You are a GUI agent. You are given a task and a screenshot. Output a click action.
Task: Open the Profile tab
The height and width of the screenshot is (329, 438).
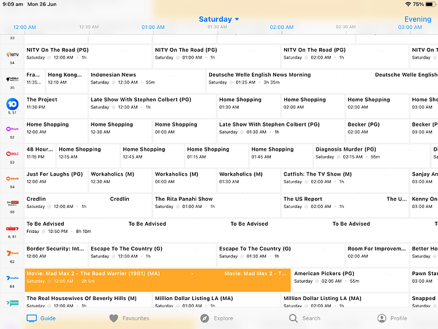[391, 318]
